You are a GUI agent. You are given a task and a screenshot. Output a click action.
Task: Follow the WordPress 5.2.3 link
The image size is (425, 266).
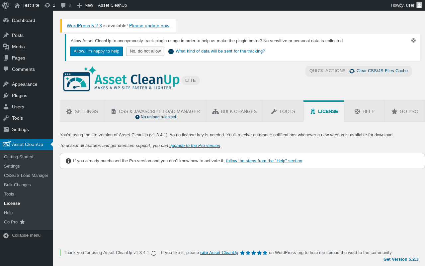[84, 26]
